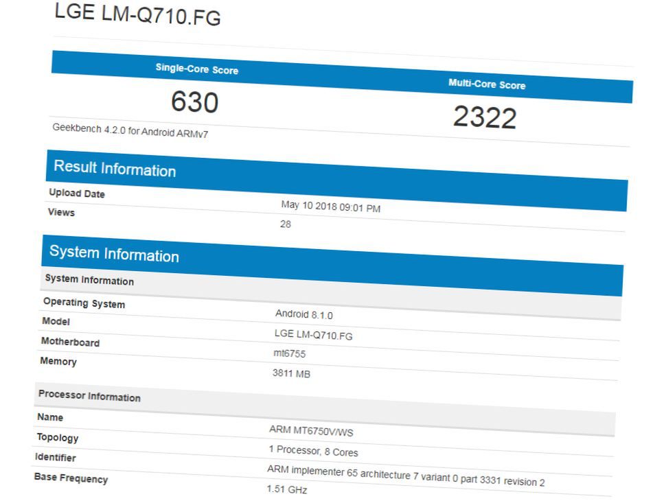
Task: Select the Identifier label
Action: [x=56, y=457]
